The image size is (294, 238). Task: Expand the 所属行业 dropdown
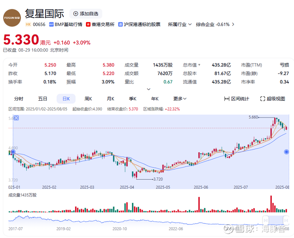click(x=179, y=24)
